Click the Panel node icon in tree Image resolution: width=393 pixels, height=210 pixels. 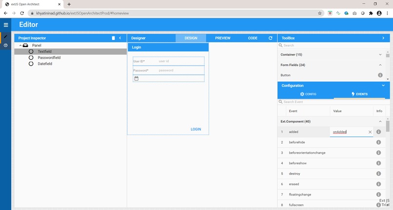(x=25, y=46)
